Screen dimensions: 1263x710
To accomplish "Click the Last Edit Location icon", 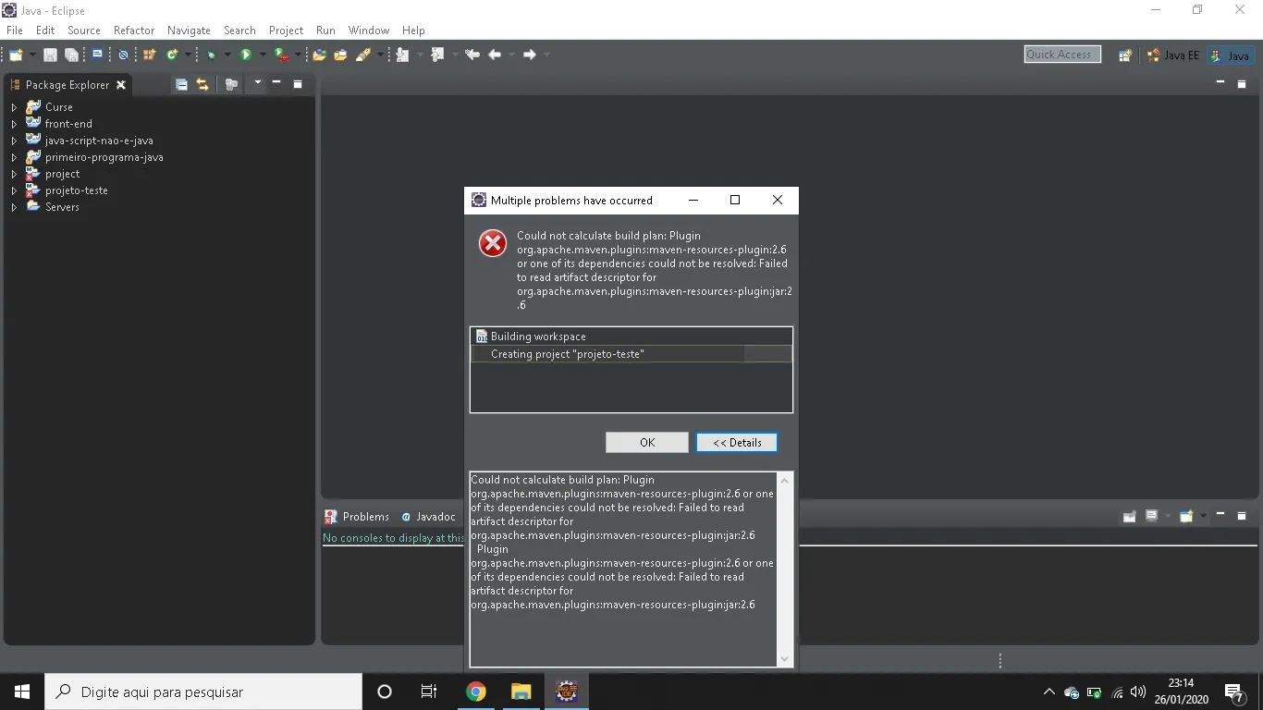I will 472,55.
